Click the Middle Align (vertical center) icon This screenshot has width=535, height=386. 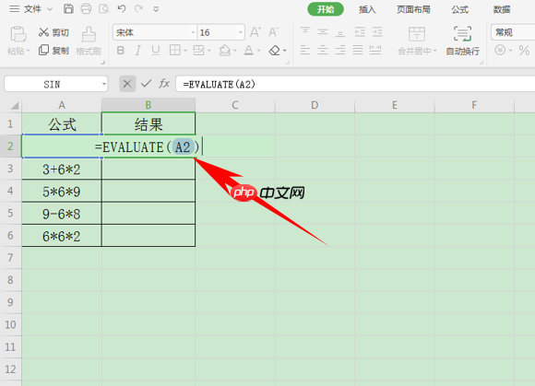click(x=323, y=32)
